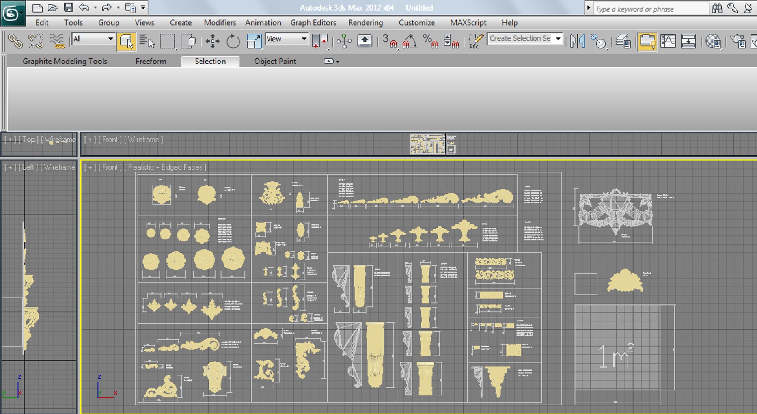Image resolution: width=757 pixels, height=414 pixels.
Task: Open the Curve Editor icon
Action: 668,41
